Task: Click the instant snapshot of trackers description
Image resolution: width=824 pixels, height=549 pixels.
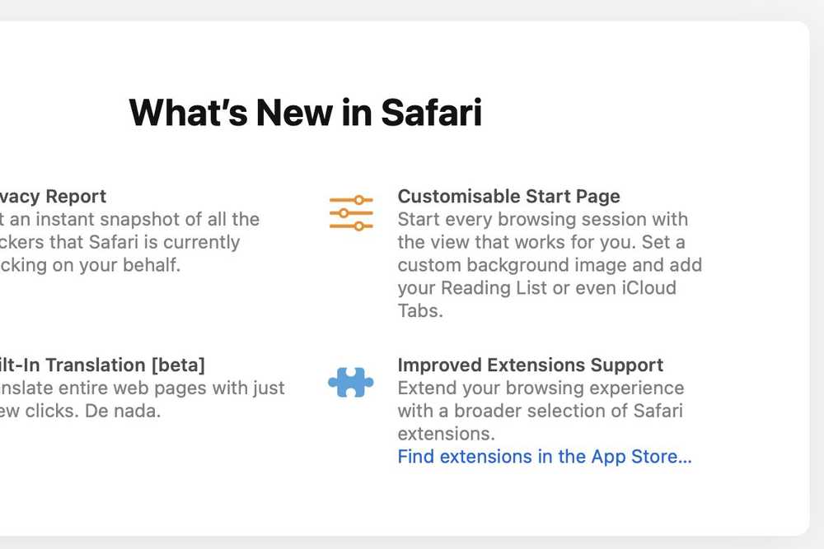Action: pos(130,242)
